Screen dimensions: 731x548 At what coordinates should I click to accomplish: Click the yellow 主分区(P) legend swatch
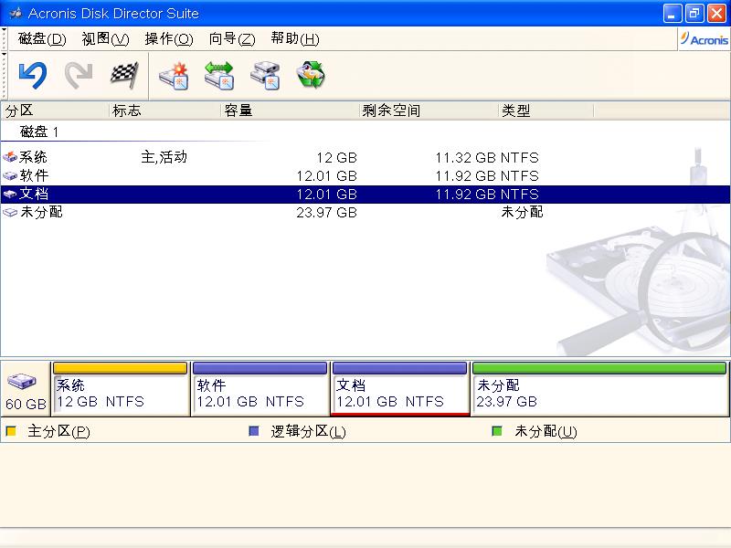[11, 431]
